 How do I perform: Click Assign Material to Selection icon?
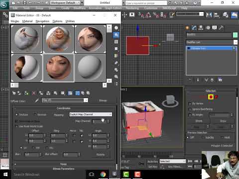coord(26,93)
